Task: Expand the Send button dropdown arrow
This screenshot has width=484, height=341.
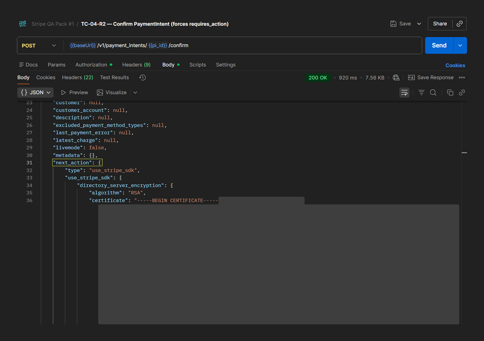Action: (460, 45)
